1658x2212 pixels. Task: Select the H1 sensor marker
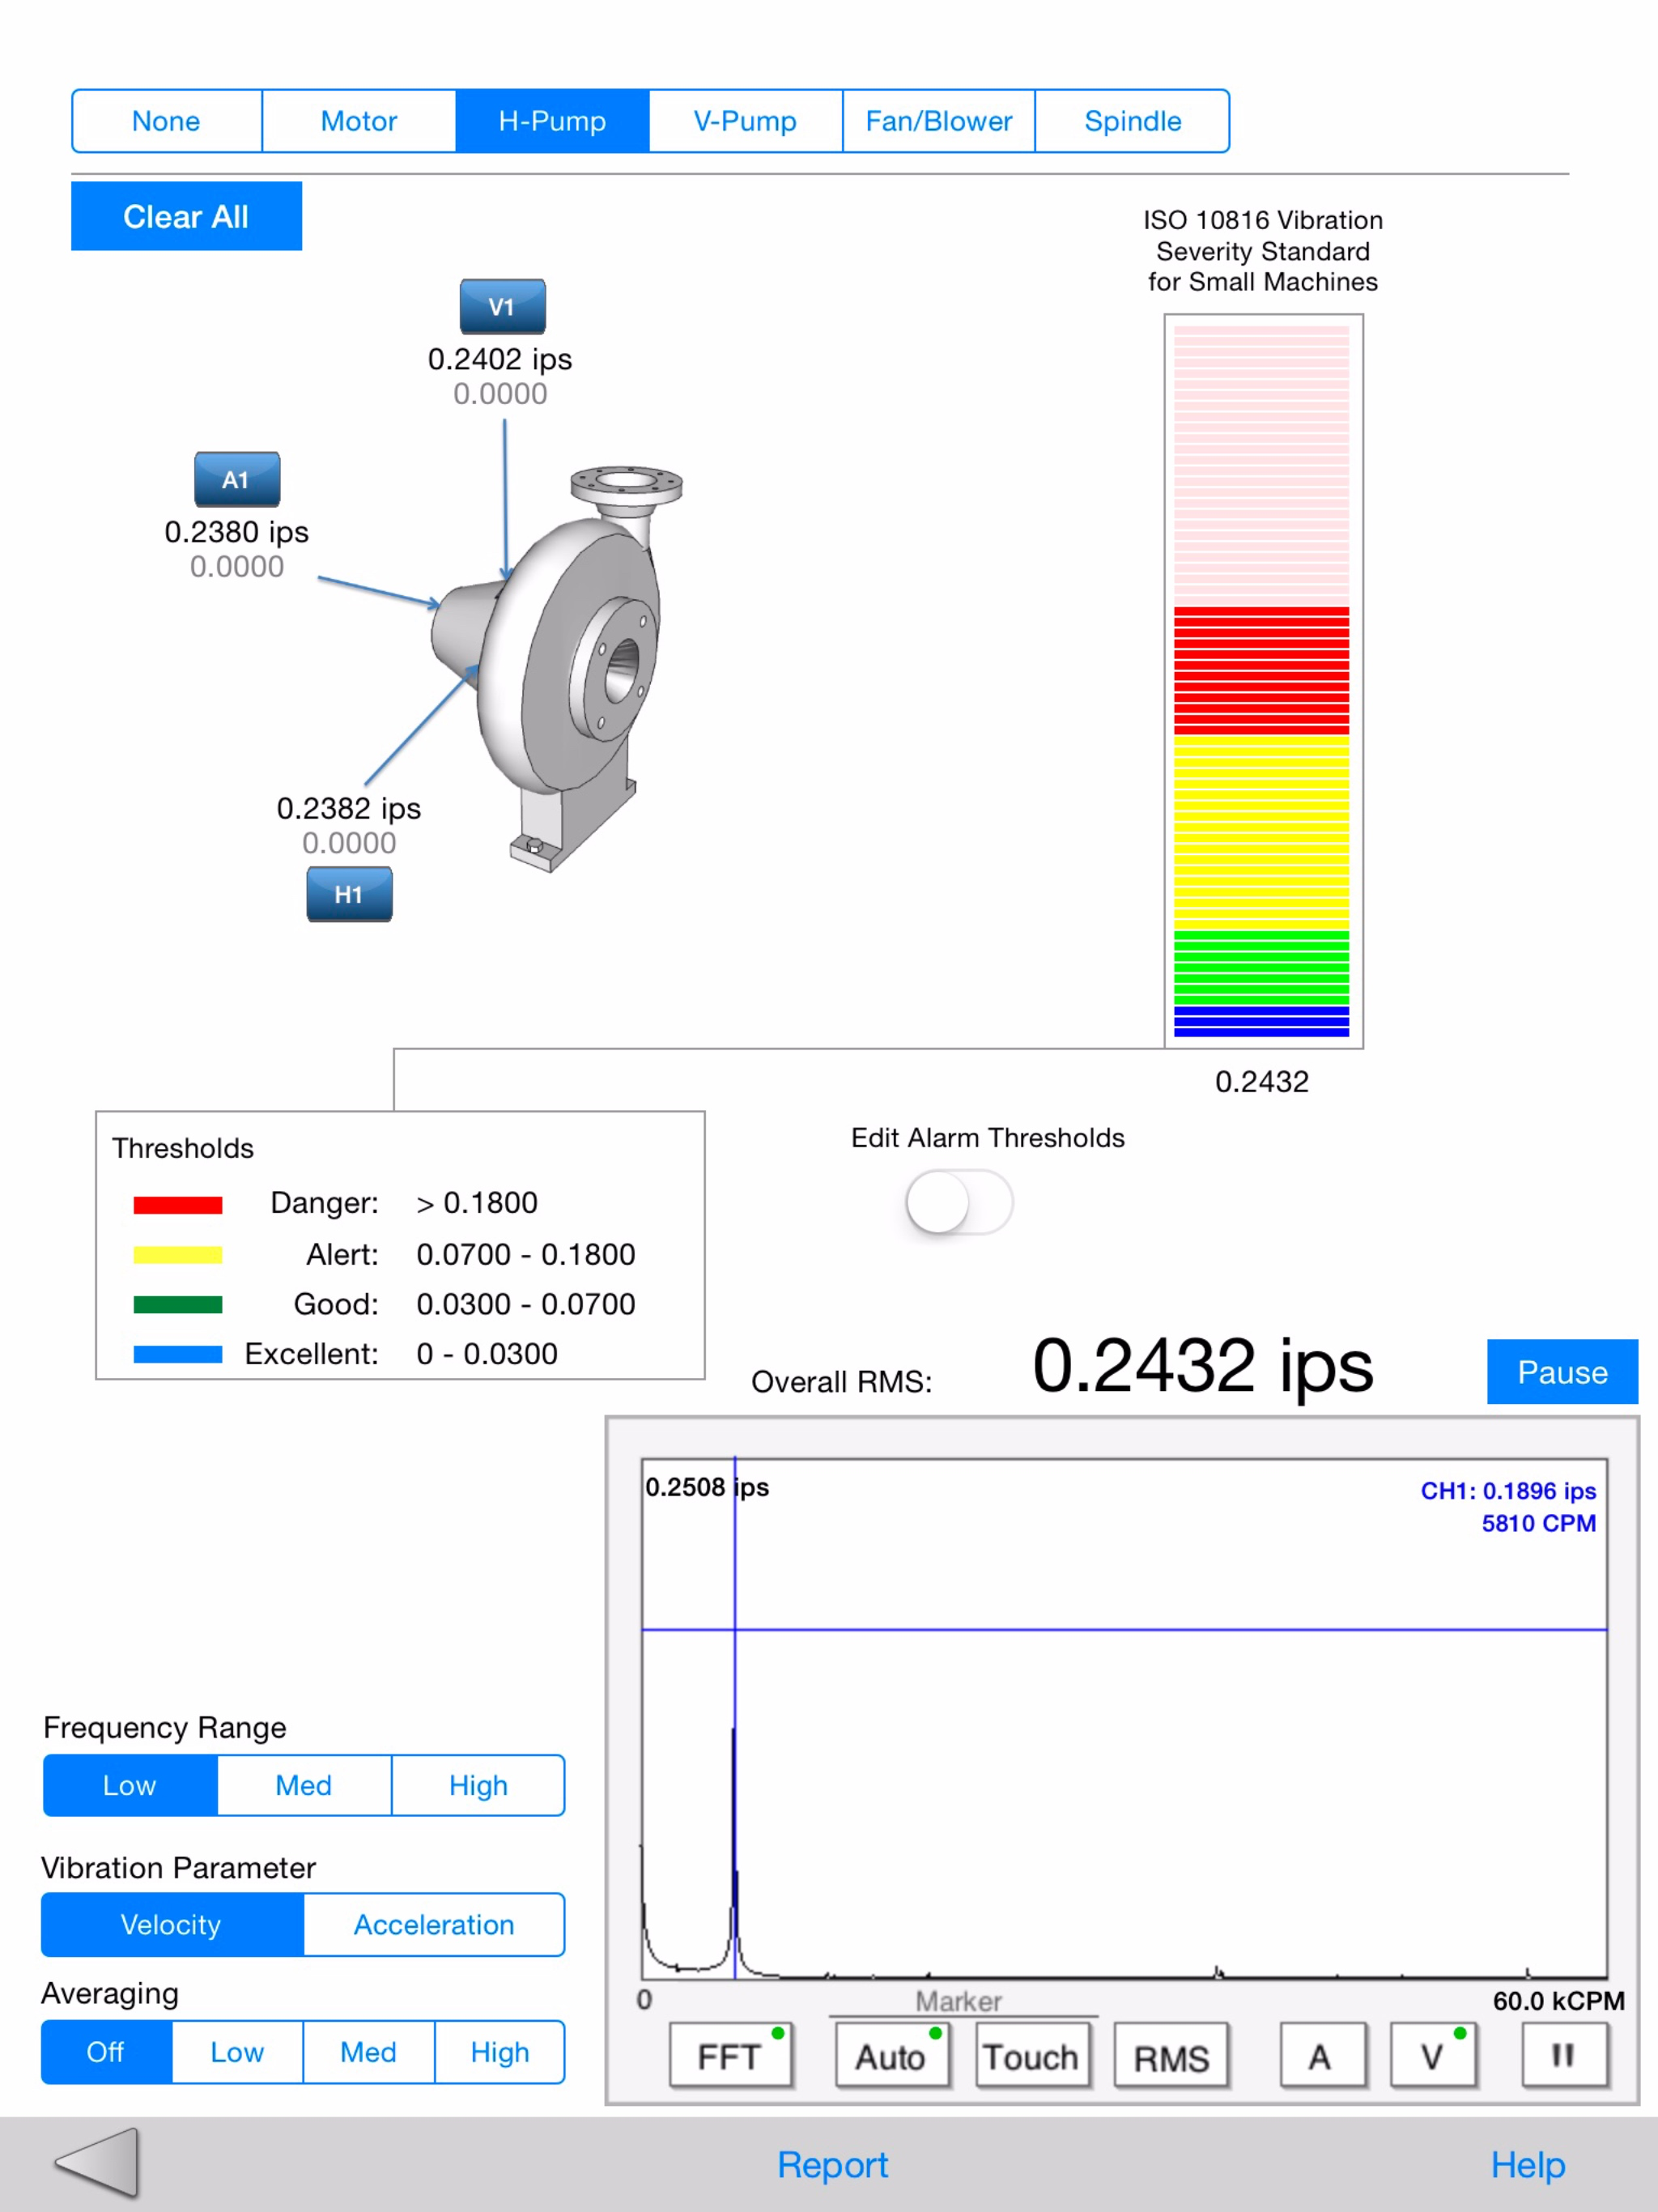click(349, 895)
